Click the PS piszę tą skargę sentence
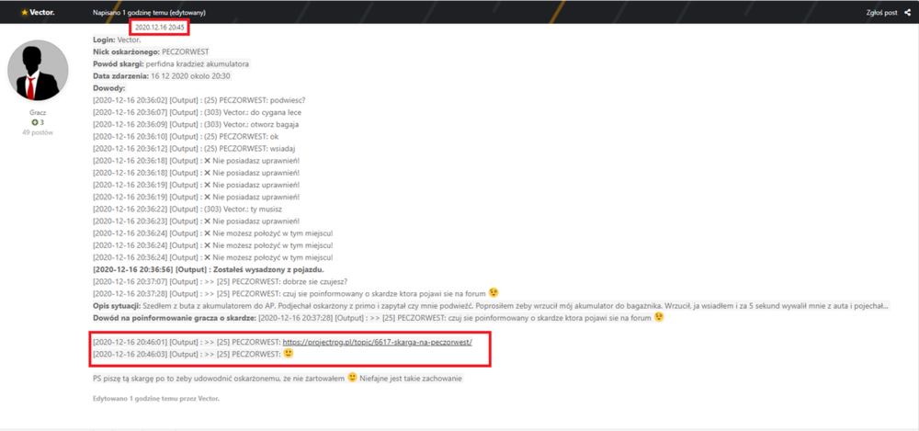The height and width of the screenshot is (431, 919). point(278,379)
